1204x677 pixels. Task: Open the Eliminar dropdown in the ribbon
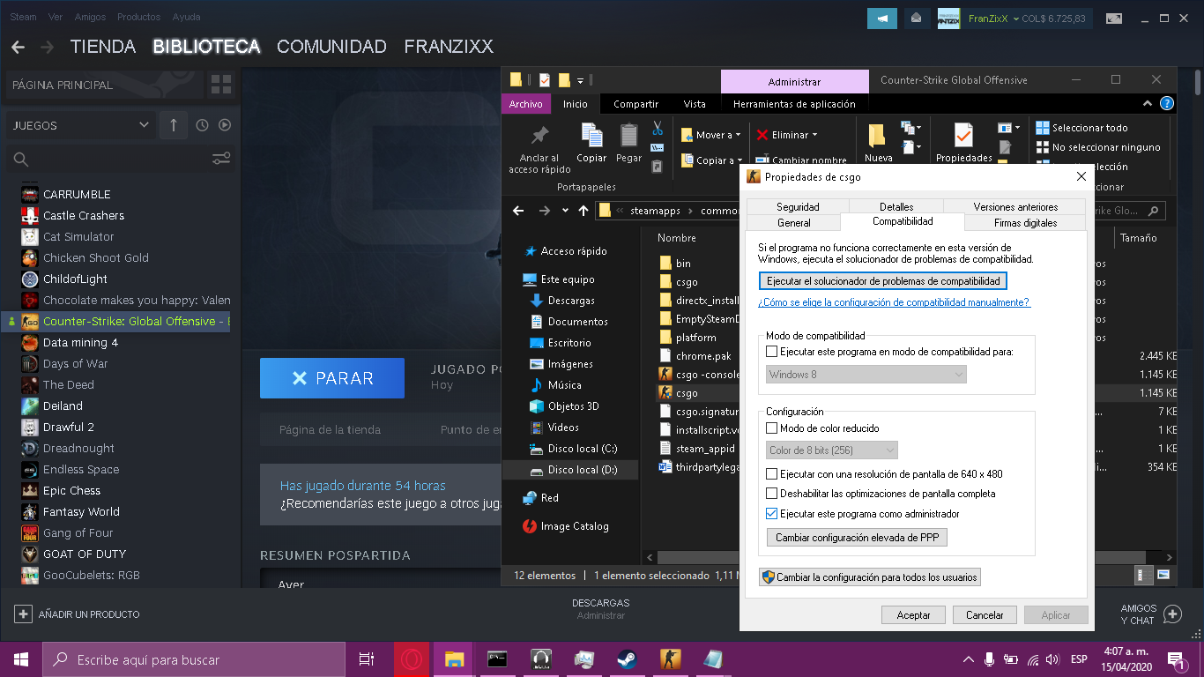(814, 136)
